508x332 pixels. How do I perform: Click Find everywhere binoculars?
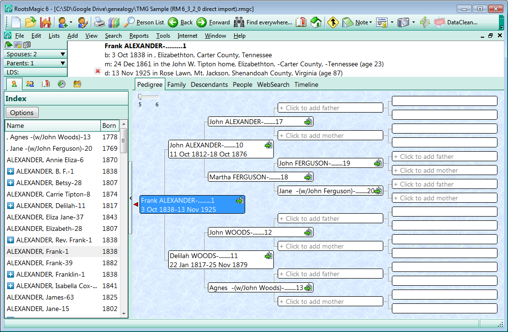239,22
